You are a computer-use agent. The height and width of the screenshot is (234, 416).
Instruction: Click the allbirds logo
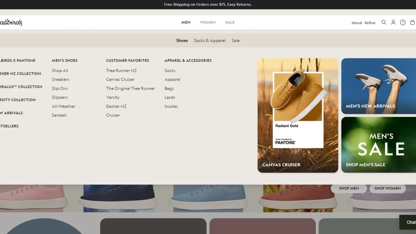coord(11,22)
